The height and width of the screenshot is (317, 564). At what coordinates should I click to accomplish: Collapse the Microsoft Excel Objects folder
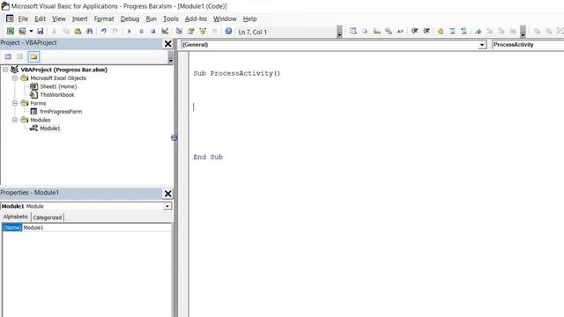pyautogui.click(x=15, y=78)
